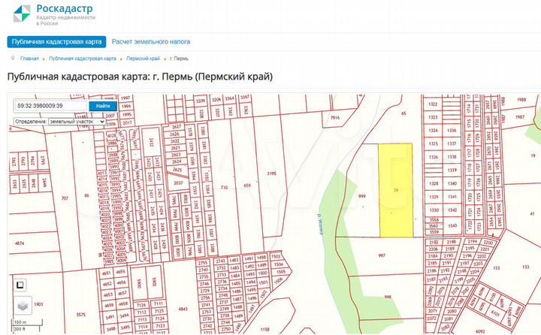Open the земельный участок type dropdown

pos(77,122)
